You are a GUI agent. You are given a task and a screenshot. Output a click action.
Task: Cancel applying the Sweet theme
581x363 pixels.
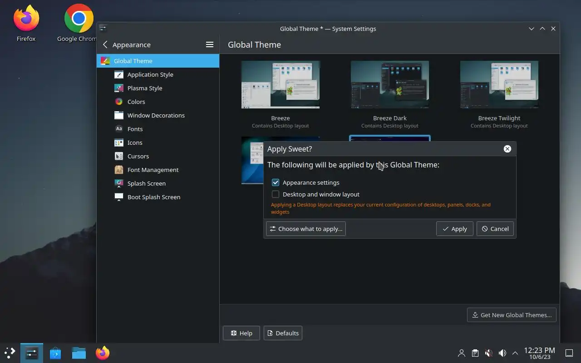click(495, 229)
